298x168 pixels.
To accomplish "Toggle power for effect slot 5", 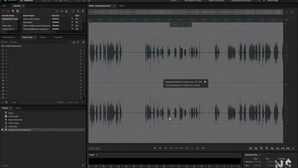I will point(6,64).
